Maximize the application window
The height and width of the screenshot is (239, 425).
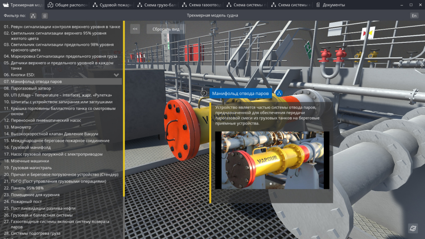[x=411, y=5]
